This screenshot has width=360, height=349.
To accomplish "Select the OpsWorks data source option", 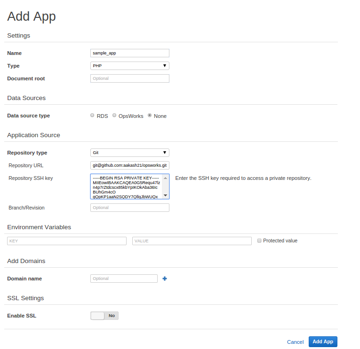I will 114,116.
